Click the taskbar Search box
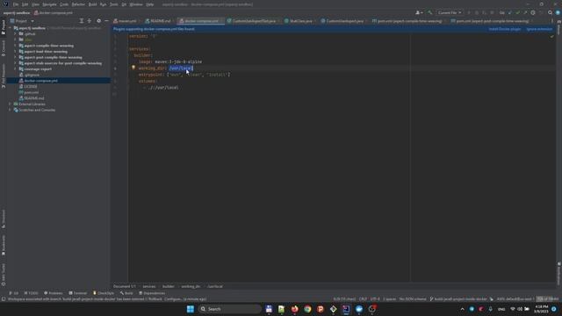The height and width of the screenshot is (316, 562). 230,309
